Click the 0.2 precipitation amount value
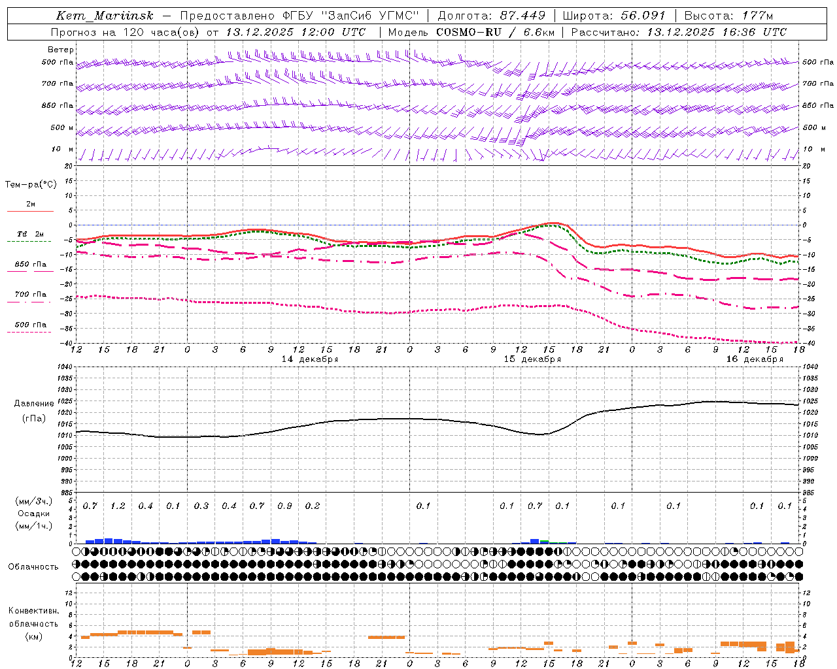The width and height of the screenshot is (837, 669). [313, 506]
